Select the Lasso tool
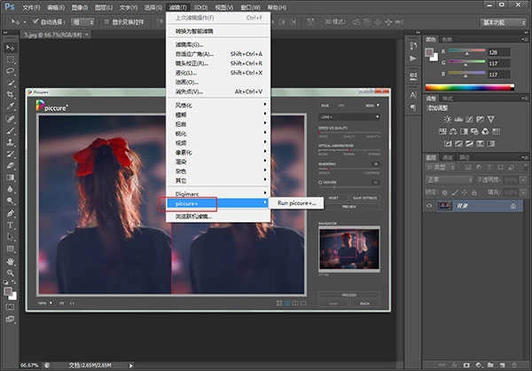The height and width of the screenshot is (371, 532). pyautogui.click(x=11, y=70)
